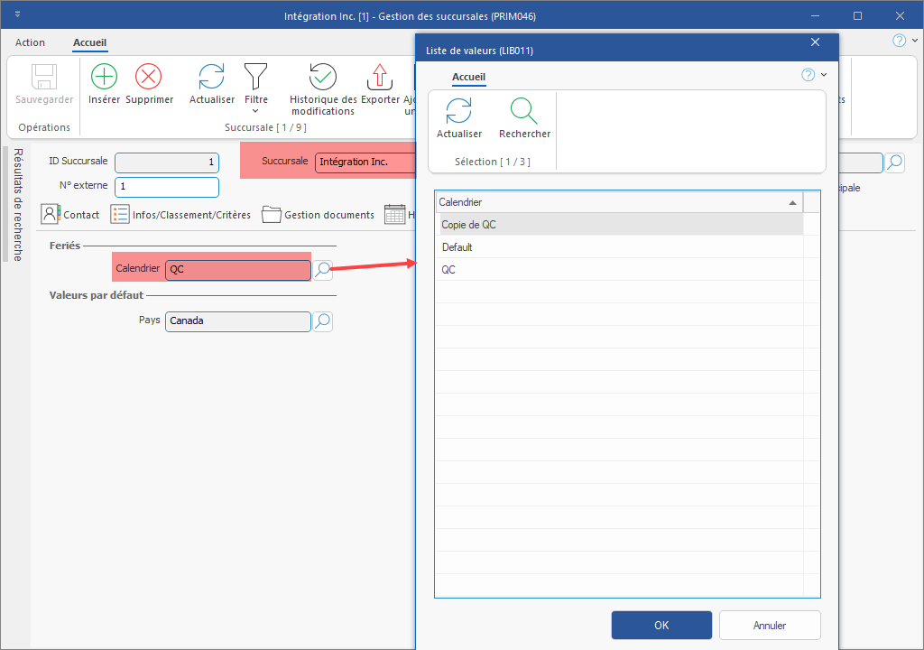Confirm selection with the OK button
The width and height of the screenshot is (924, 650).
pyautogui.click(x=661, y=625)
